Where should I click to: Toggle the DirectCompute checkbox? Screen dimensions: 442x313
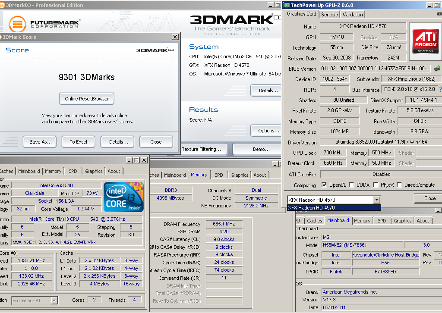pos(399,185)
